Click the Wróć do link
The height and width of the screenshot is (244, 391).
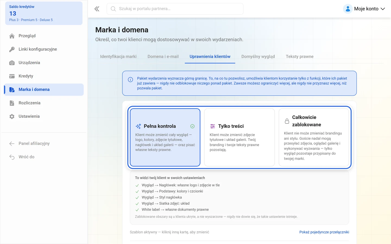pos(26,157)
